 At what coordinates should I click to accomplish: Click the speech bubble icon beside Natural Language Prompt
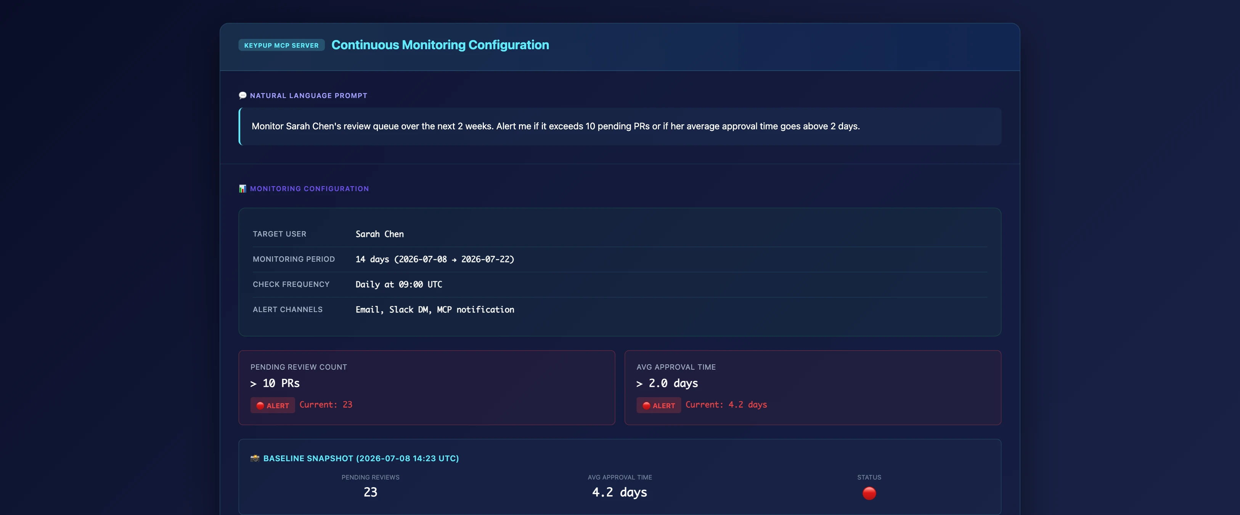click(x=243, y=95)
